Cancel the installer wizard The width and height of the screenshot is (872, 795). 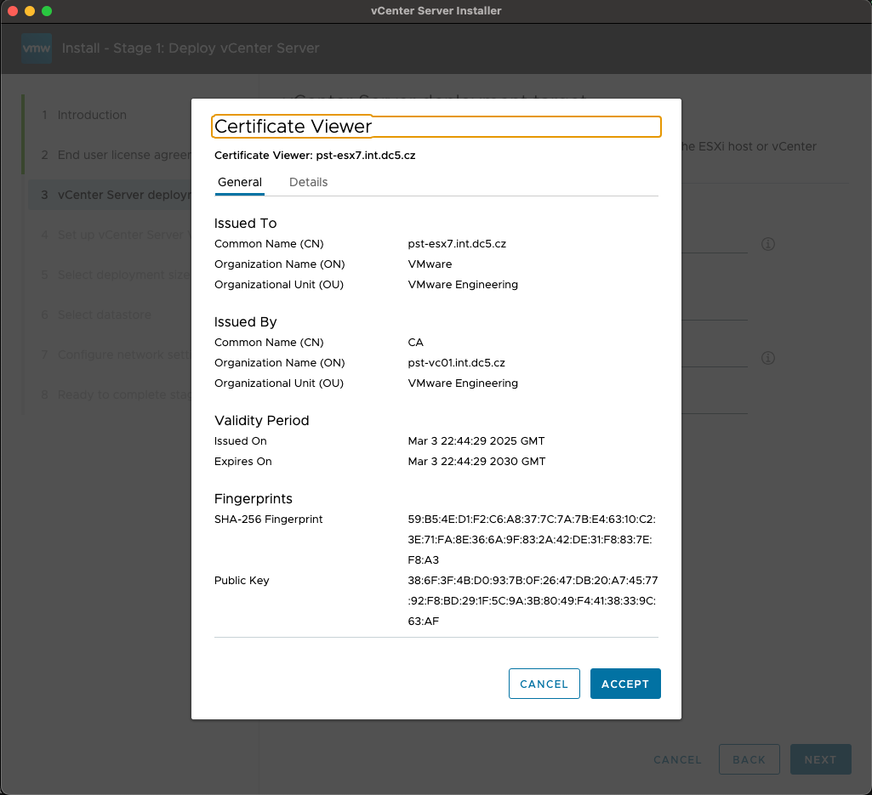point(677,759)
